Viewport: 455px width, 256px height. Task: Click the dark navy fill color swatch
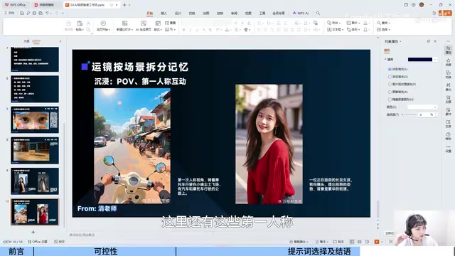(x=420, y=60)
